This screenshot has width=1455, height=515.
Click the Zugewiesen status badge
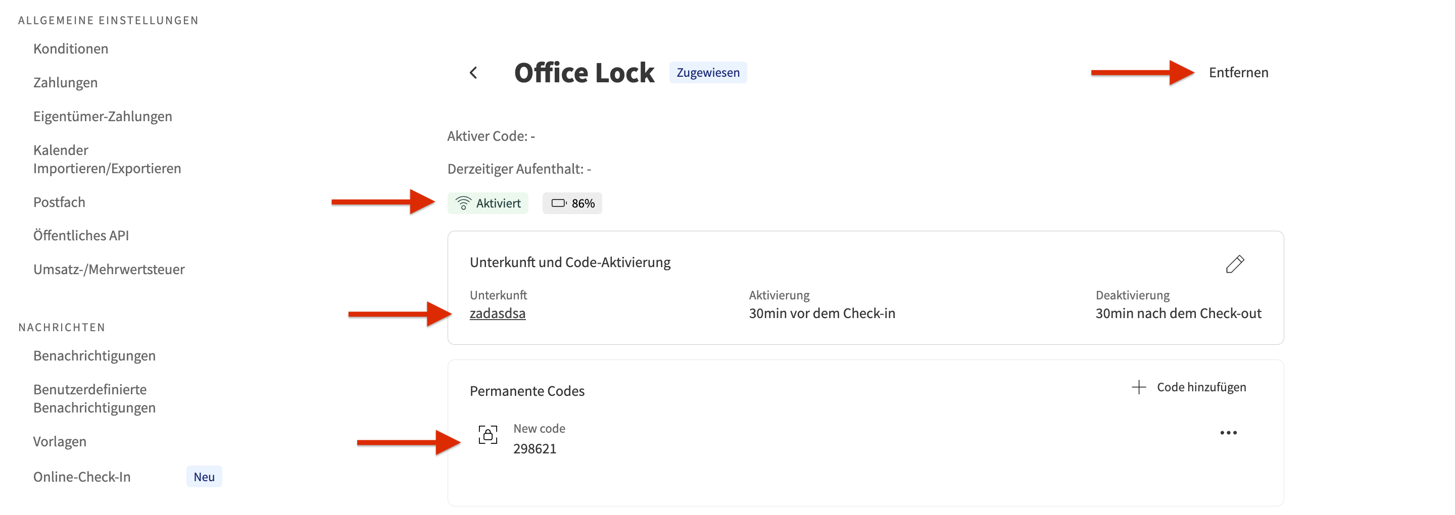[x=708, y=73]
